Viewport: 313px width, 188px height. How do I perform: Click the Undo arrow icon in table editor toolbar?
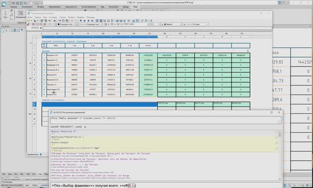(x=72, y=21)
